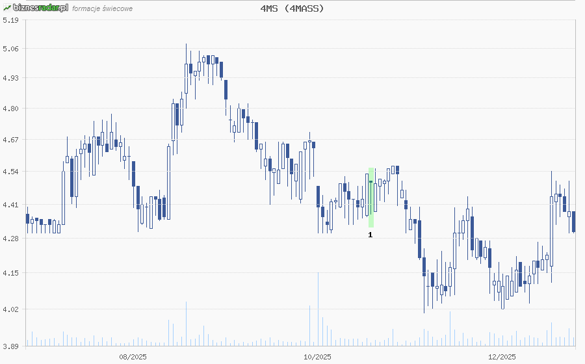The width and height of the screenshot is (585, 364).
Task: Click the 4.15 price axis label
Action: pos(10,273)
